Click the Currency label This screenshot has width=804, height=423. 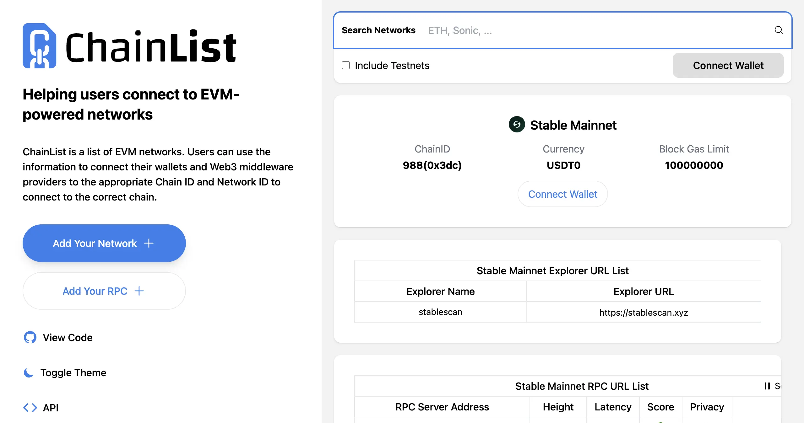(x=563, y=149)
